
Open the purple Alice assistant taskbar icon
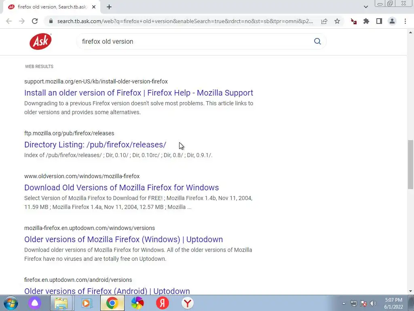tap(35, 303)
